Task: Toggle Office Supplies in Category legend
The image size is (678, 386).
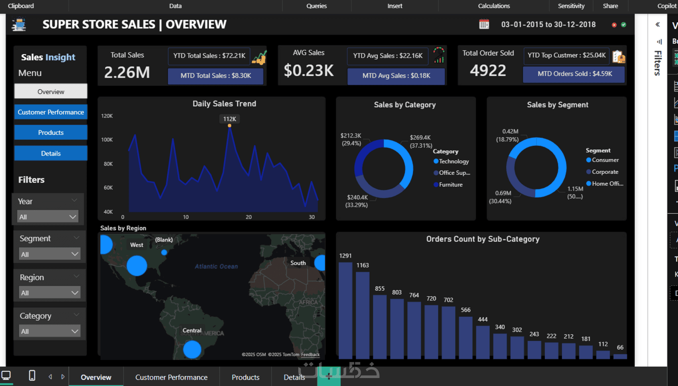Action: pyautogui.click(x=452, y=173)
